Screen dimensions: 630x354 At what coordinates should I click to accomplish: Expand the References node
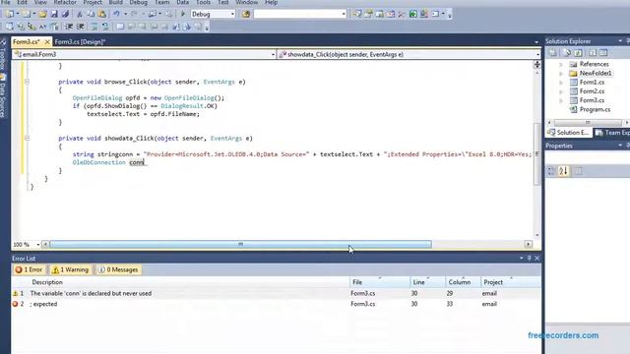[x=561, y=64]
